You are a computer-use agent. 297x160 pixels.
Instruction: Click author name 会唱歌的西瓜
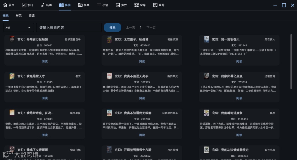tap(170, 113)
